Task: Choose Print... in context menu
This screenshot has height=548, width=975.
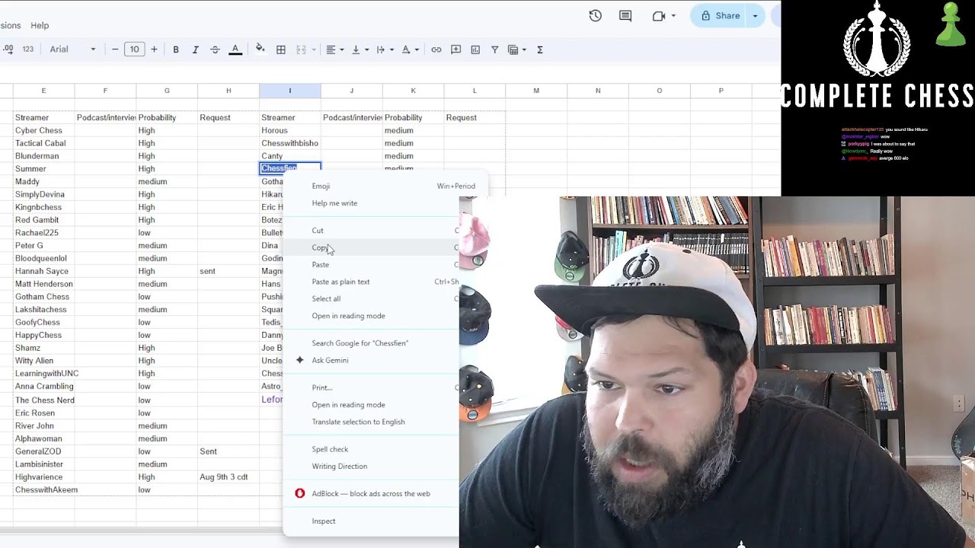Action: [x=322, y=387]
